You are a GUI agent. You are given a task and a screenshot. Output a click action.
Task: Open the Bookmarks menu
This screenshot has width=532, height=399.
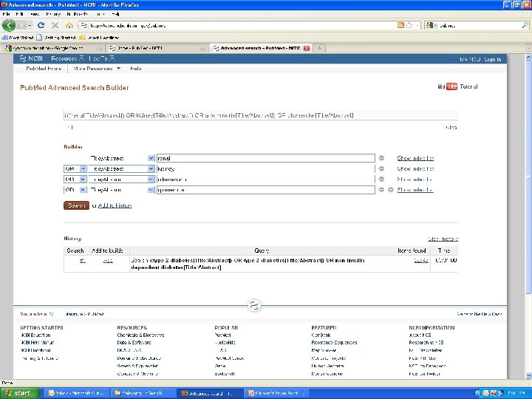point(77,14)
